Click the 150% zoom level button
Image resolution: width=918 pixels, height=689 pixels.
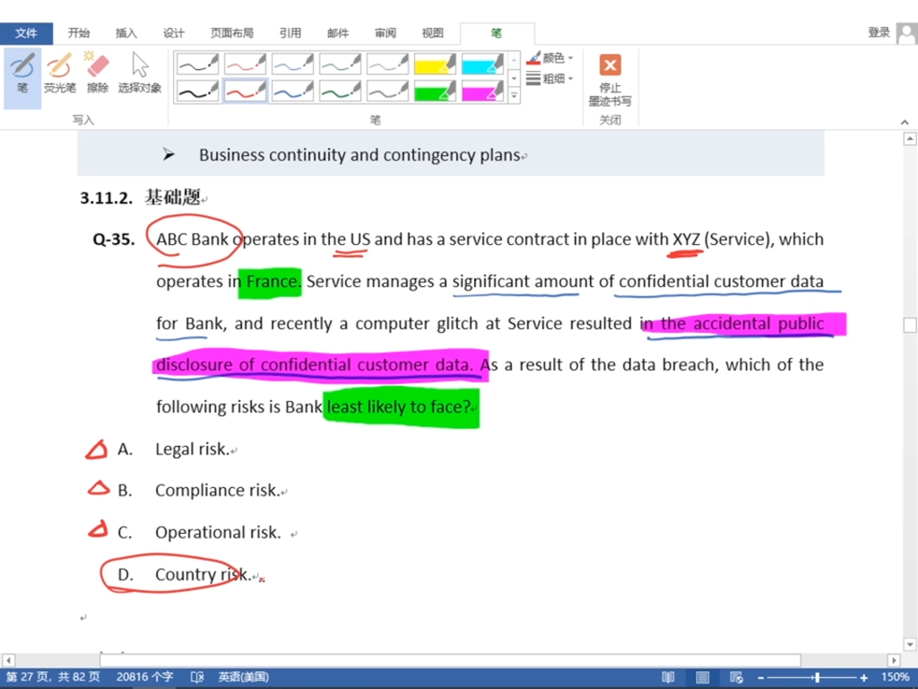coord(895,677)
